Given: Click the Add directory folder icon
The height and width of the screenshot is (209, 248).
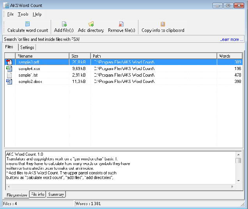Looking at the screenshot, I should coord(91,24).
